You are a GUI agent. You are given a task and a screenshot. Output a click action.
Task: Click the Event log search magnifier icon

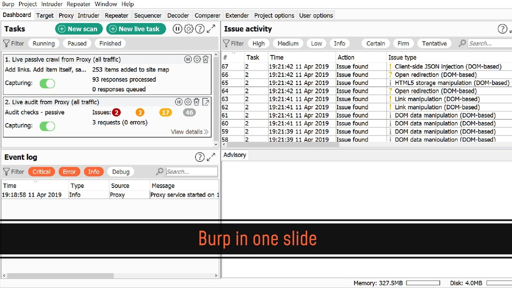click(x=159, y=171)
